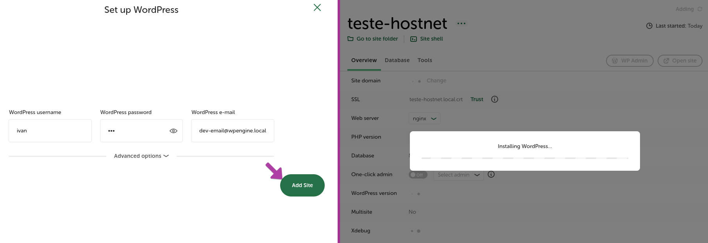Image resolution: width=708 pixels, height=243 pixels.
Task: Click the Installing WordPress... status text
Action: point(525,146)
